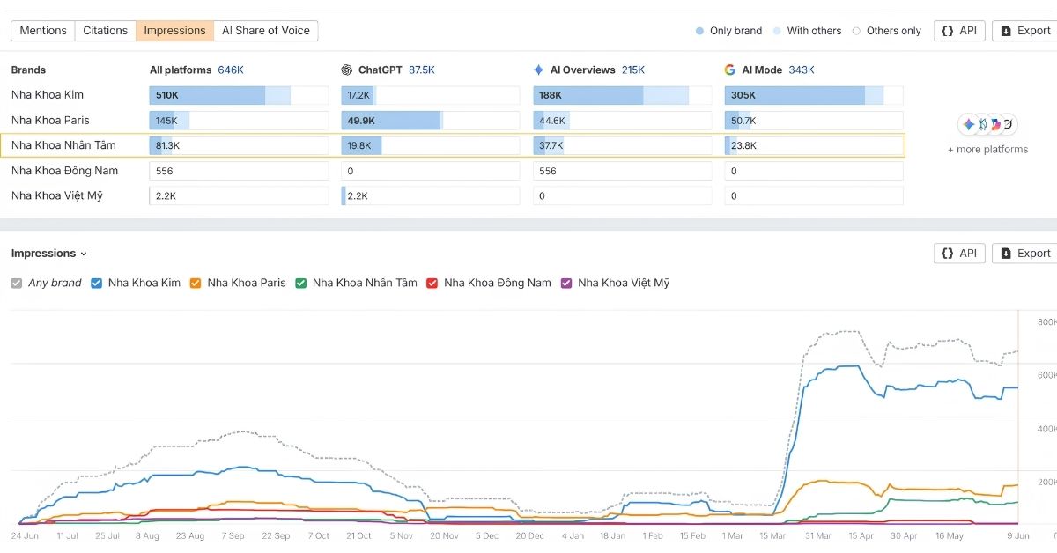The image size is (1057, 553).
Task: Click the 188K AI Overviews bar
Action: pyautogui.click(x=623, y=95)
